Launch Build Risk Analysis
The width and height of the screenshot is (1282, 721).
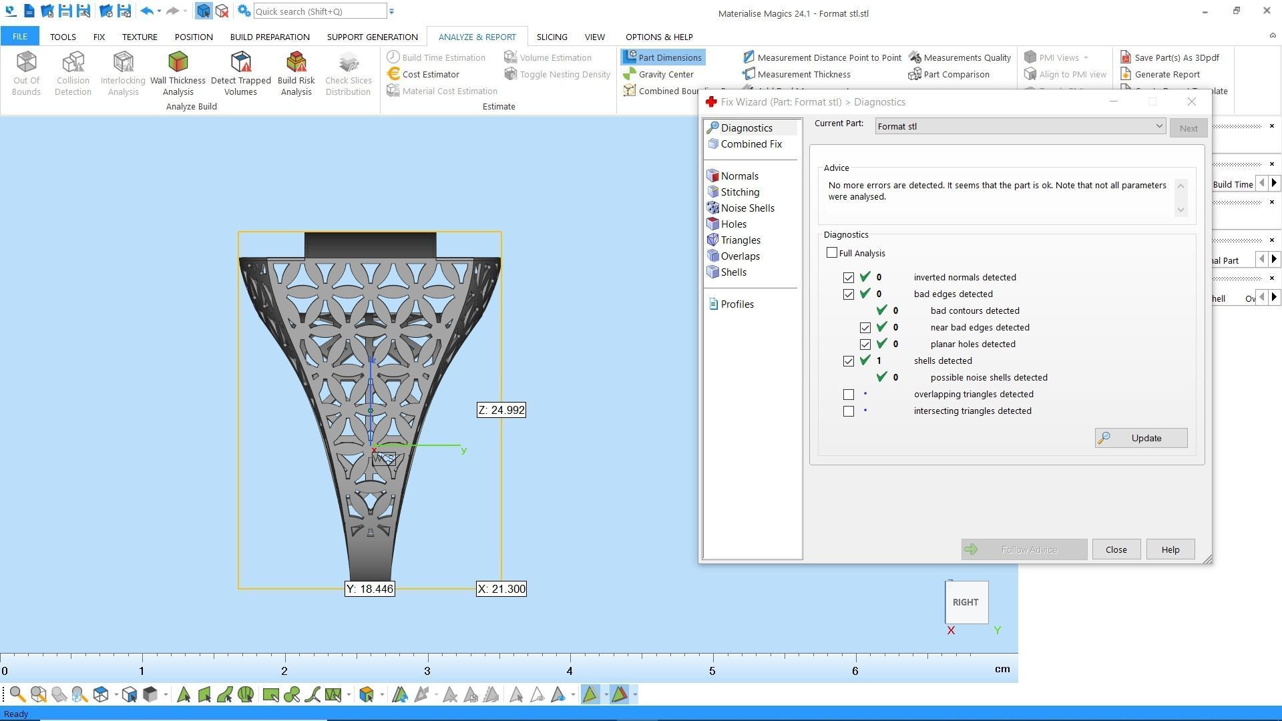tap(296, 73)
